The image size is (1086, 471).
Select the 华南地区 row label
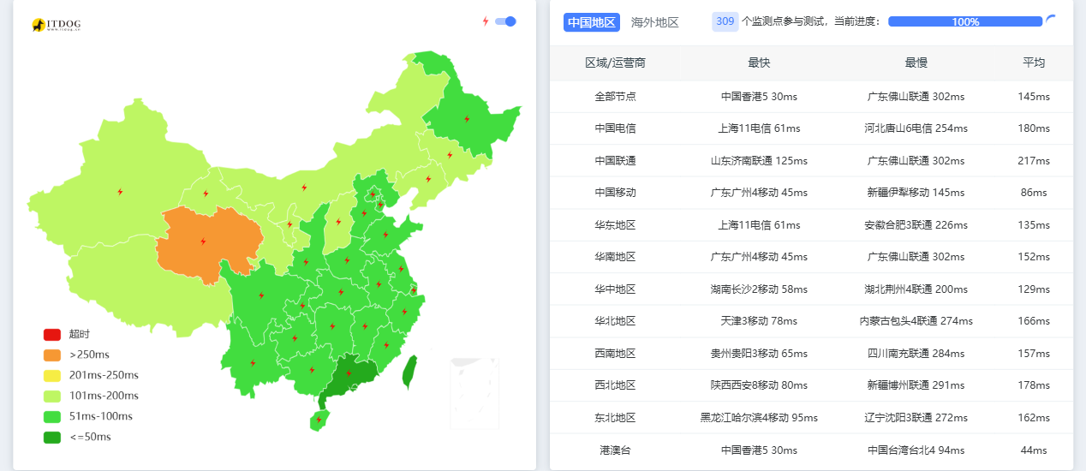tap(615, 257)
